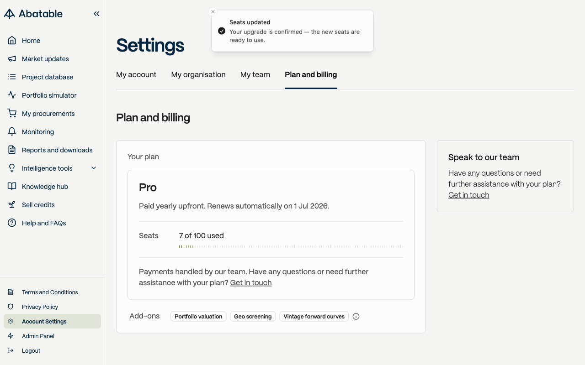Open Portfolio simulator pulse icon
Screen dimensions: 585x365
point(12,95)
